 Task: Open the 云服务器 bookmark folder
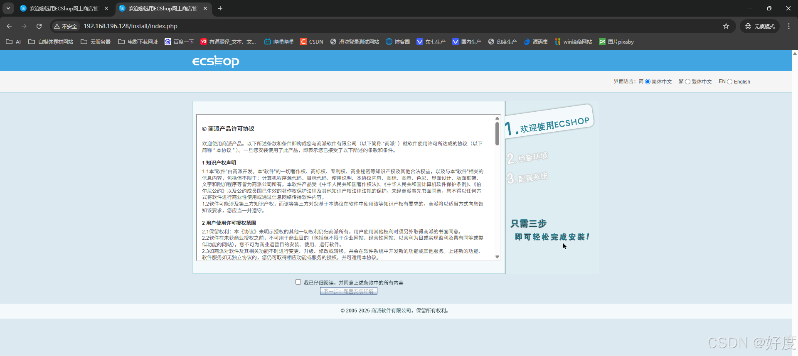click(96, 42)
